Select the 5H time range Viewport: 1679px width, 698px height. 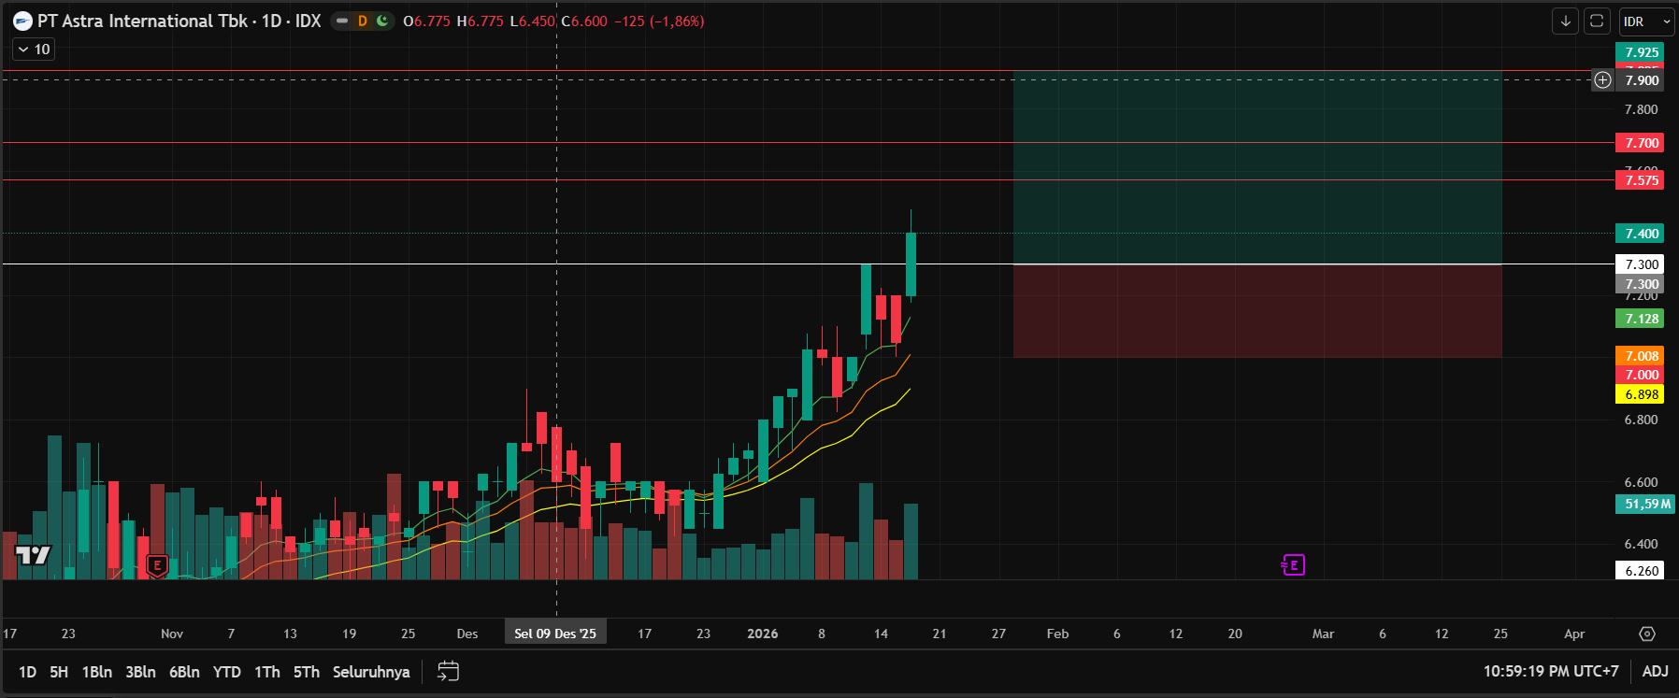[59, 672]
